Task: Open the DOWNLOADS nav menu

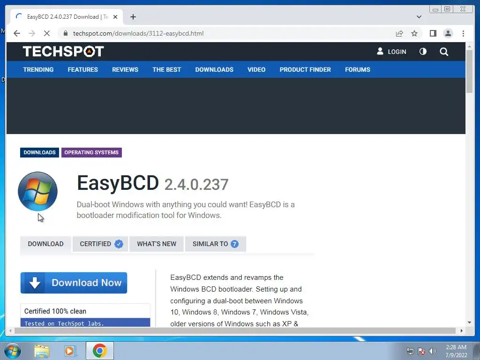Action: [214, 69]
